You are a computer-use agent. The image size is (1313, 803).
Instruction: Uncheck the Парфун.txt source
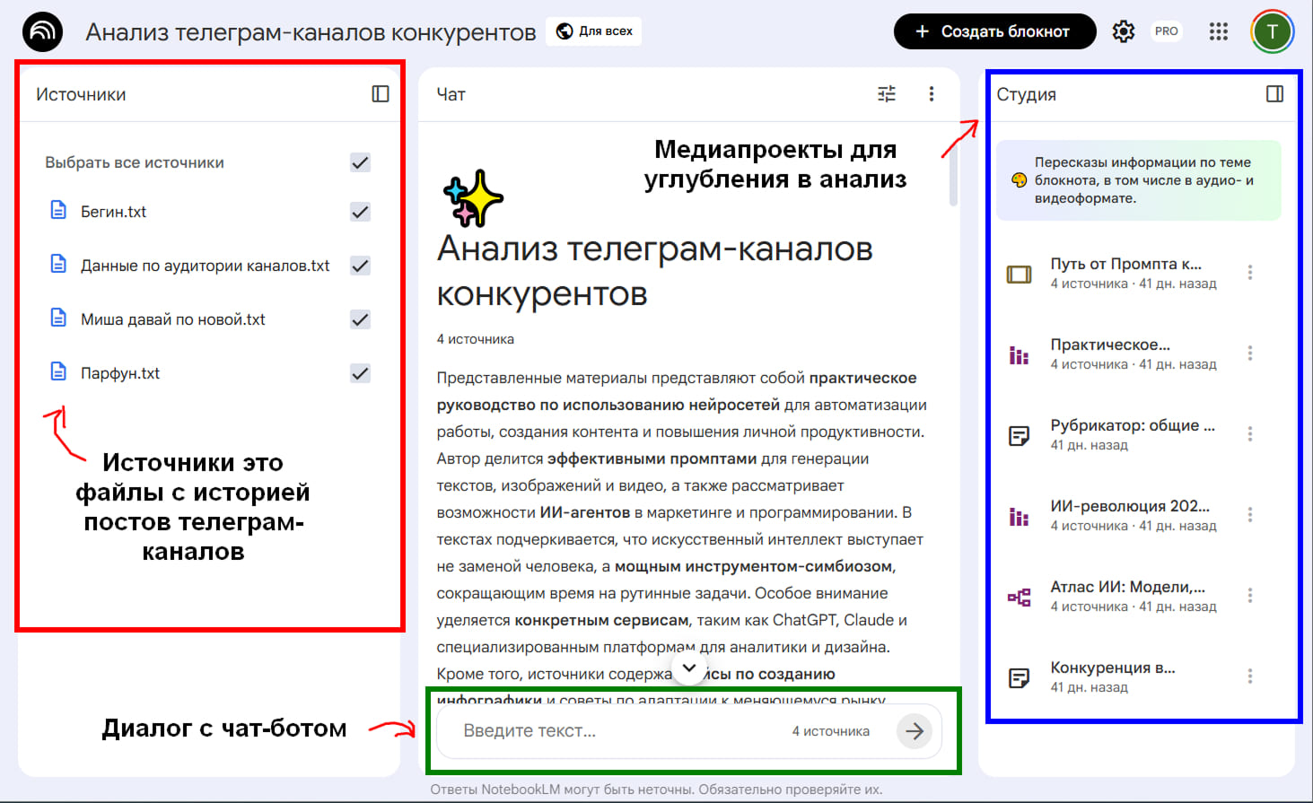point(360,371)
